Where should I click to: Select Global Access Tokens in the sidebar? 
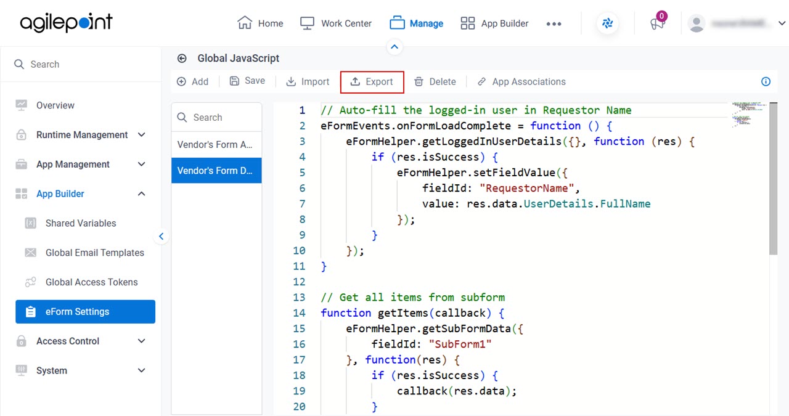tap(92, 282)
